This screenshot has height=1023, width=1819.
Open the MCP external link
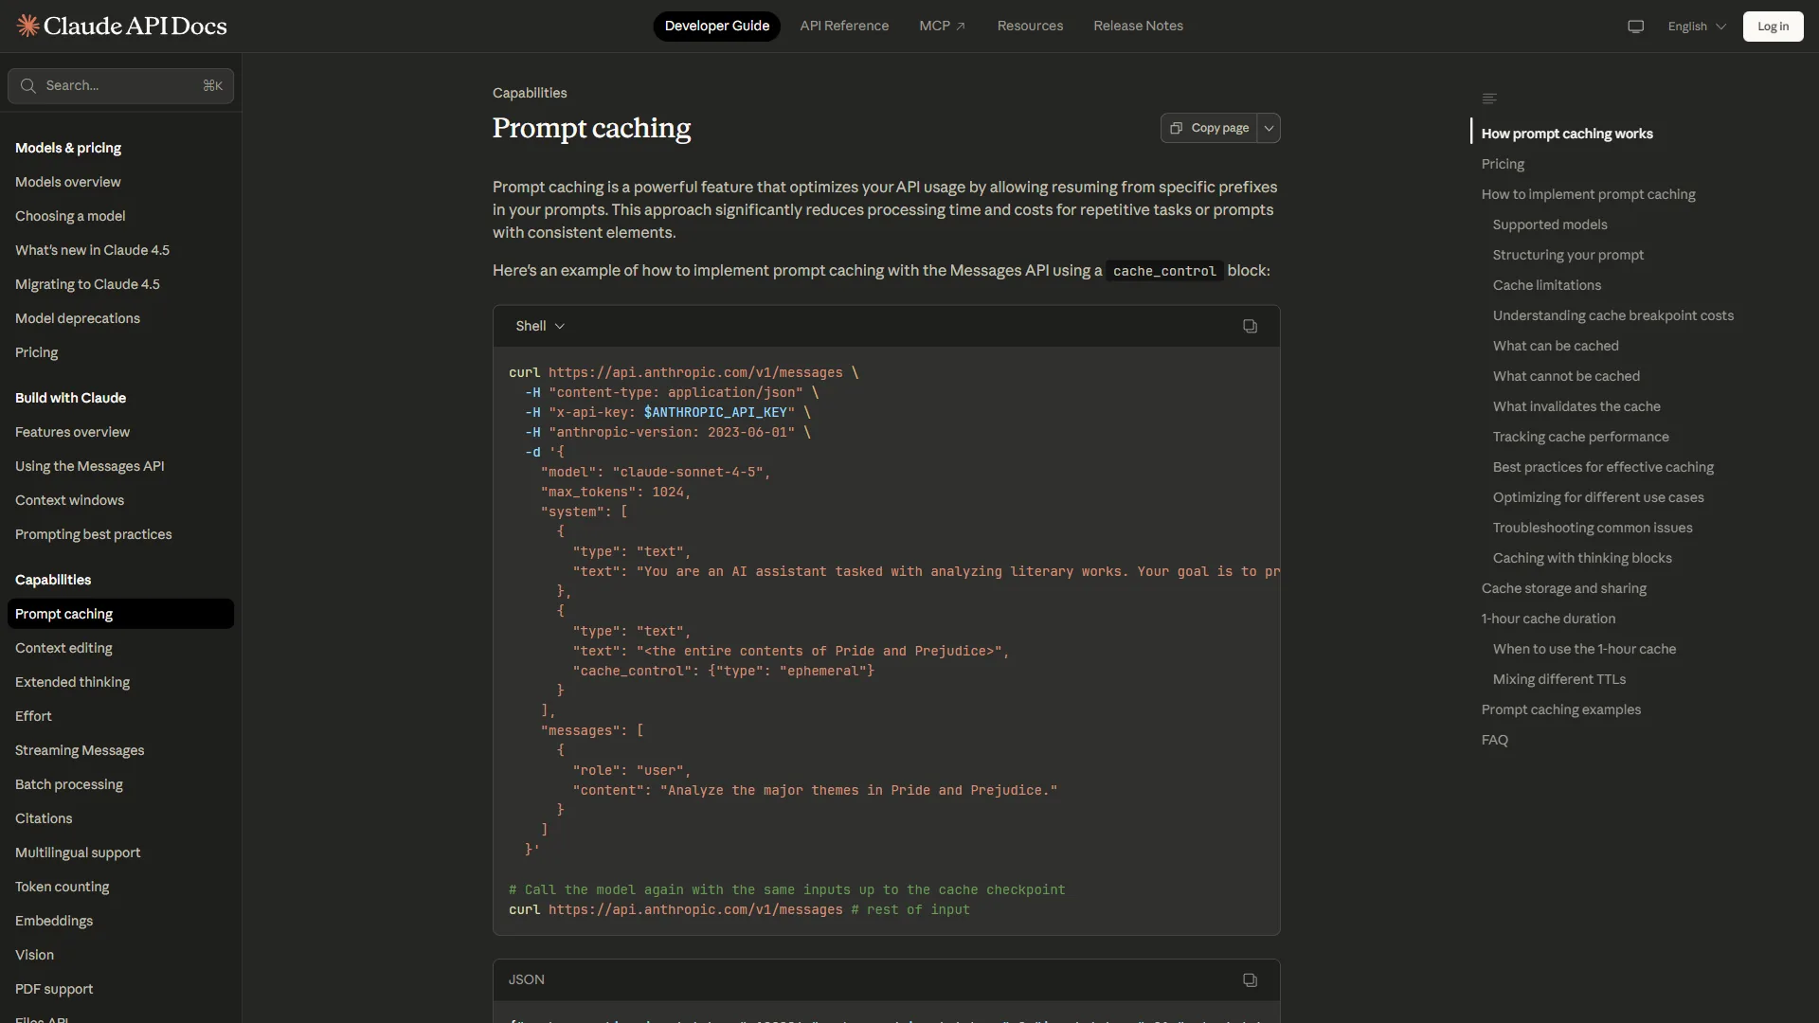942,26
